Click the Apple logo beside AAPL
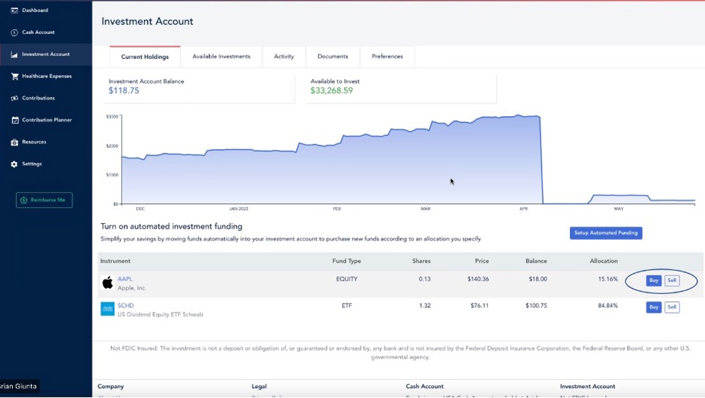Image resolution: width=705 pixels, height=398 pixels. tap(107, 283)
